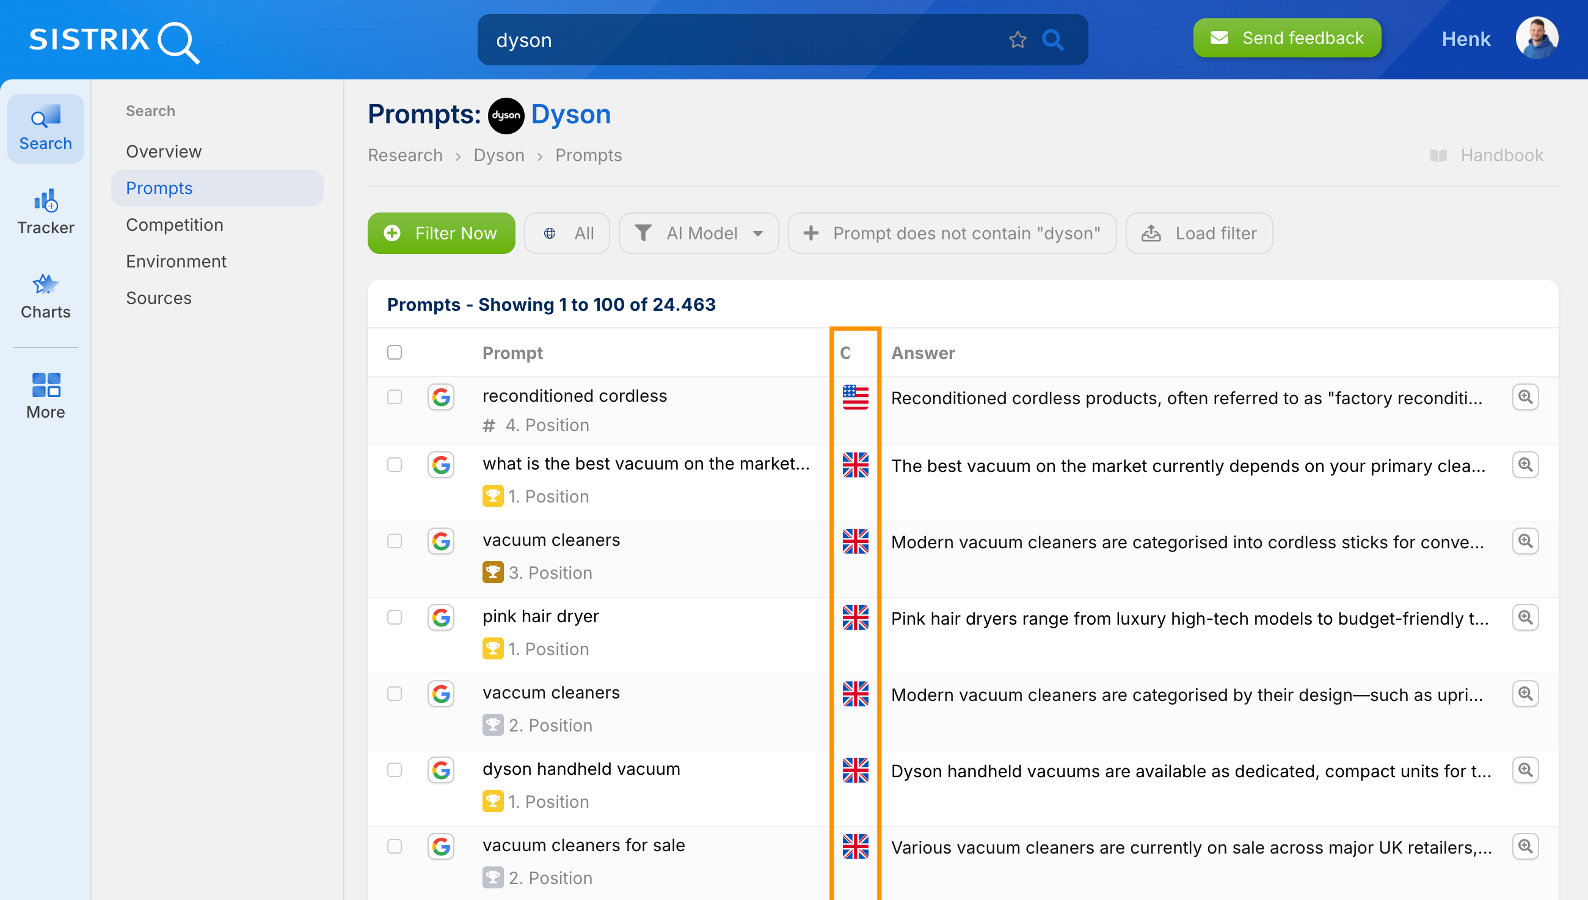1588x900 pixels.
Task: Add filter Prompt does not contain dyson
Action: coord(952,233)
